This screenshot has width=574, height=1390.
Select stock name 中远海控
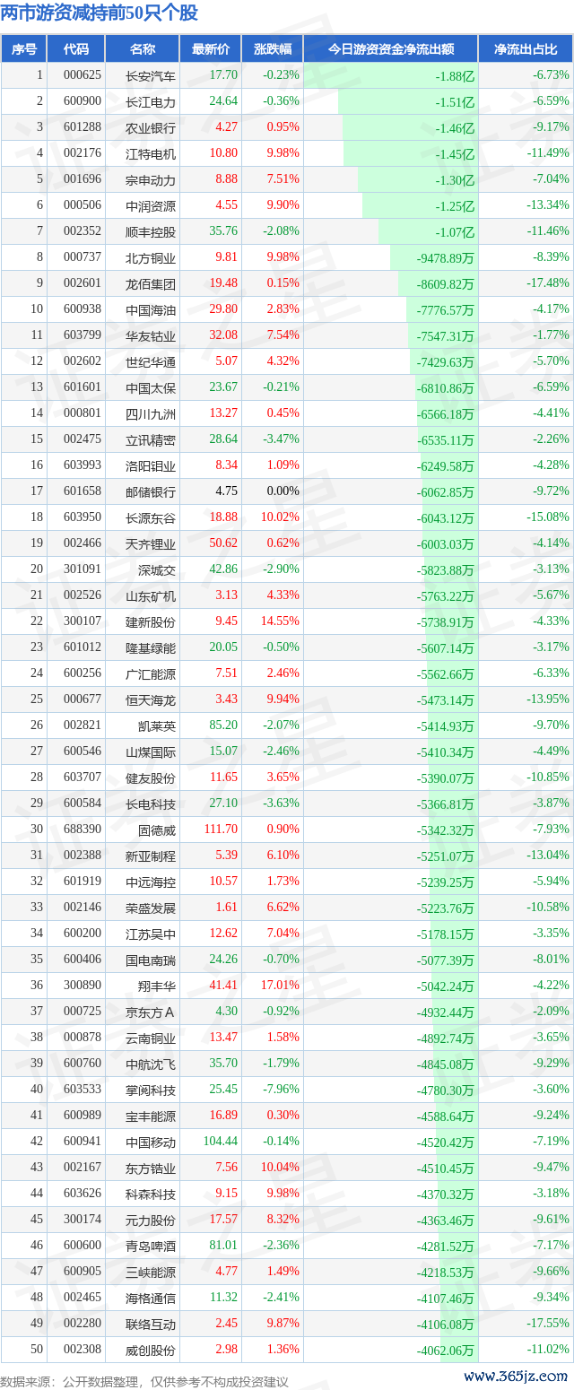pyautogui.click(x=151, y=882)
